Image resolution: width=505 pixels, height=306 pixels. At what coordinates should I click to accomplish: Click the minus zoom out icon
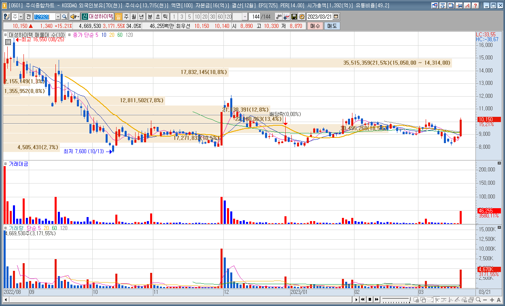tap(485, 300)
